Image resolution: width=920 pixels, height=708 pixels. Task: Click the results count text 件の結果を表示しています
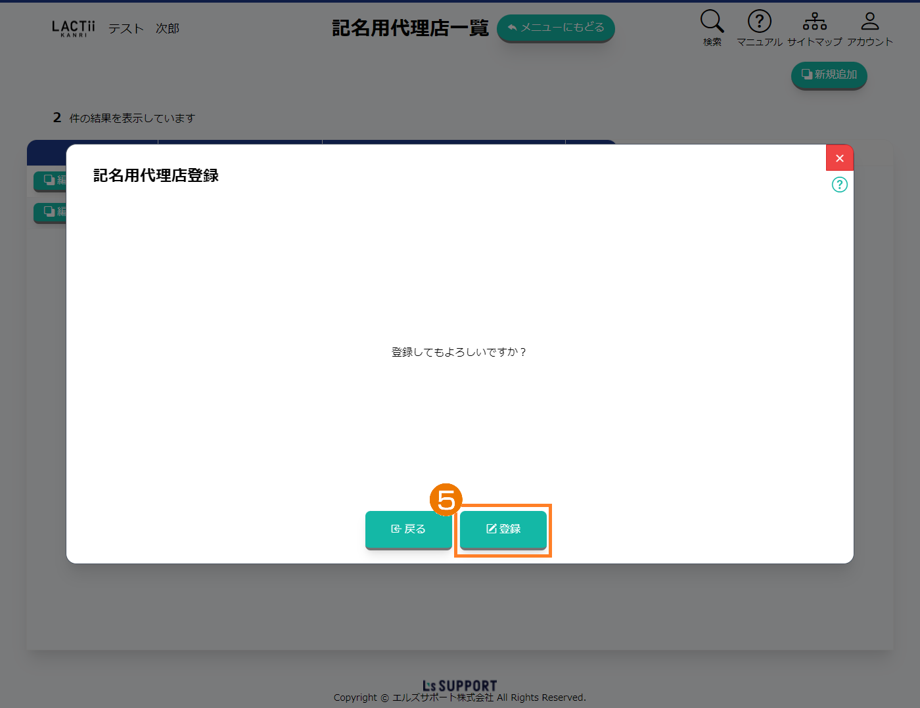(132, 118)
